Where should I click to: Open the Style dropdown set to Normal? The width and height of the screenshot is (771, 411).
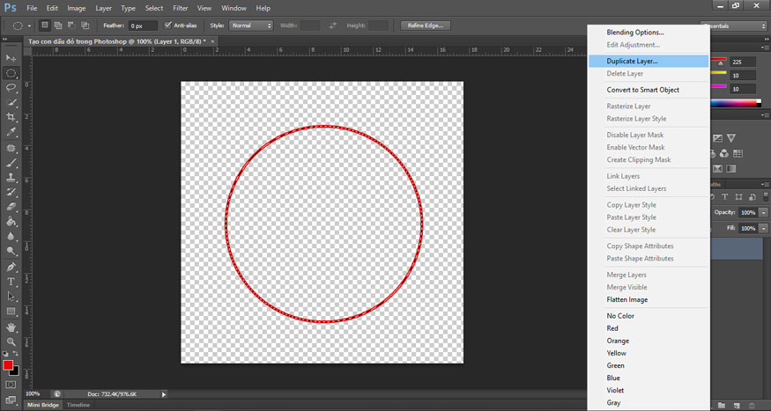pyautogui.click(x=251, y=25)
